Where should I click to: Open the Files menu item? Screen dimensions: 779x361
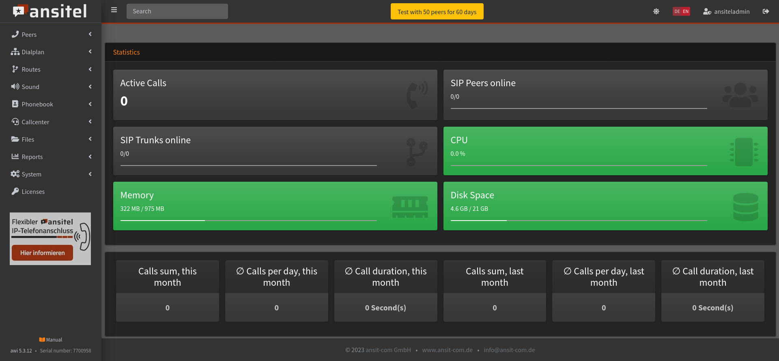28,139
